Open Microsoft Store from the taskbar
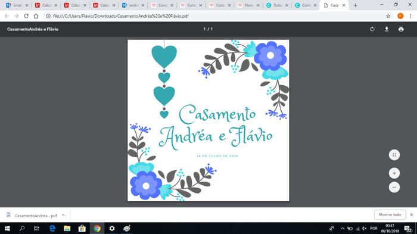This screenshot has width=417, height=234. pos(82,229)
